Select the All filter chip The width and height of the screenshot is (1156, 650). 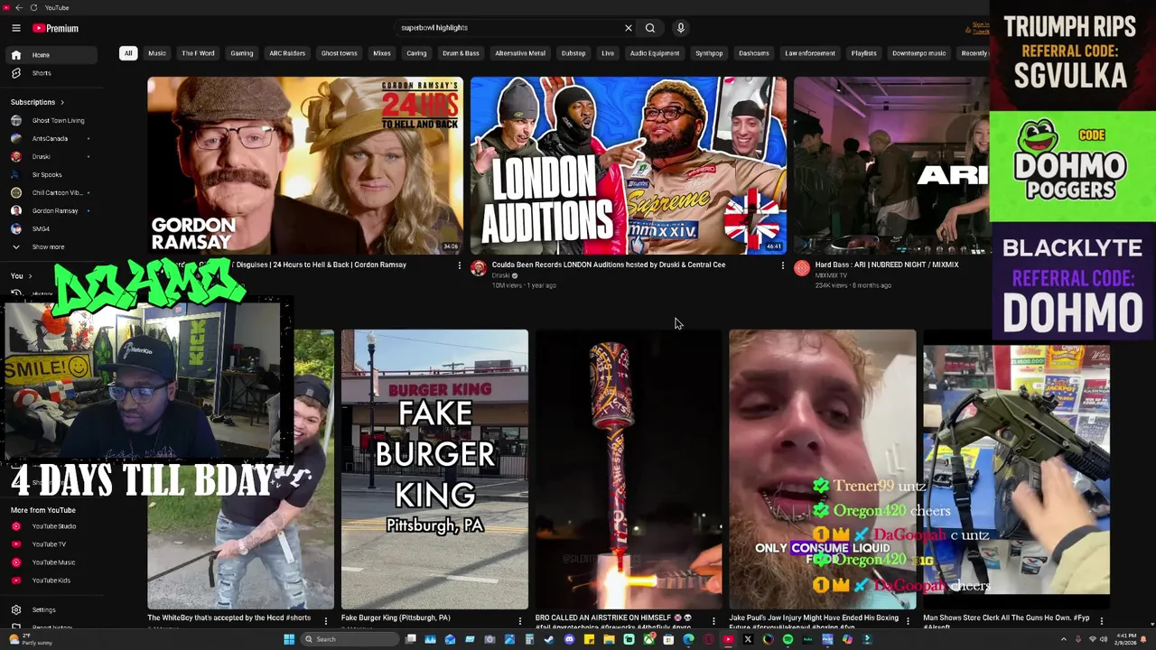tap(128, 53)
